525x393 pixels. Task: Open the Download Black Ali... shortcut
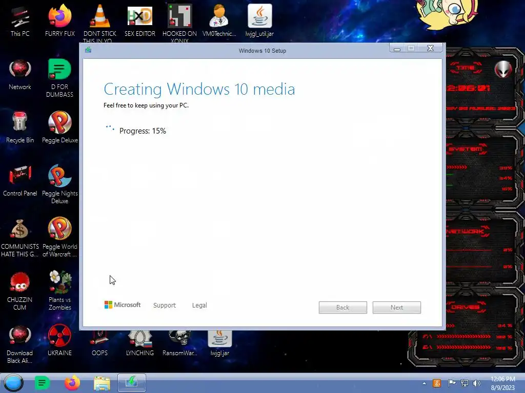(x=20, y=344)
